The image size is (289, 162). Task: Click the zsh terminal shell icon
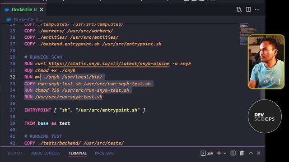203,153
